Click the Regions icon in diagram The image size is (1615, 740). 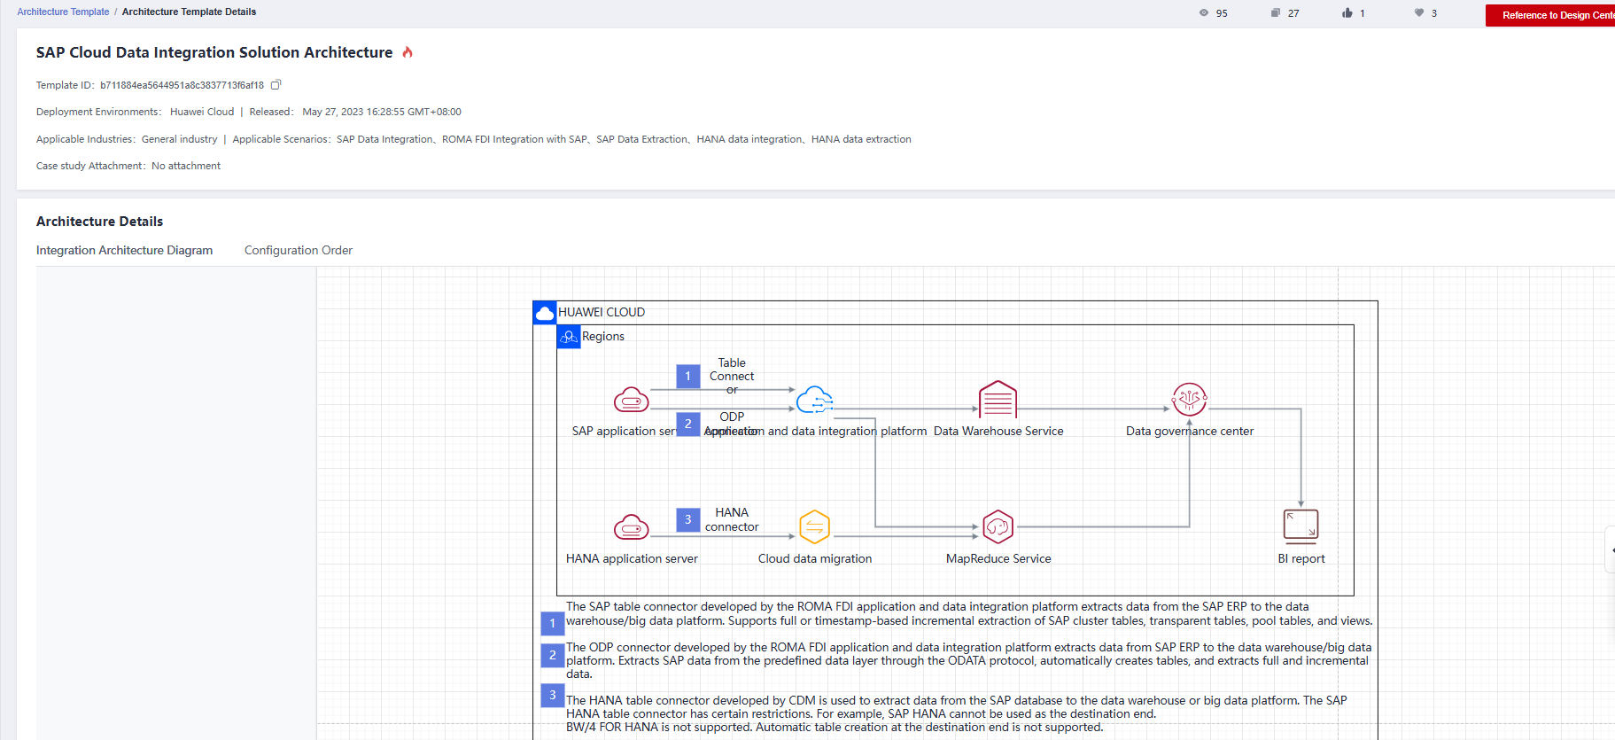[x=569, y=337]
